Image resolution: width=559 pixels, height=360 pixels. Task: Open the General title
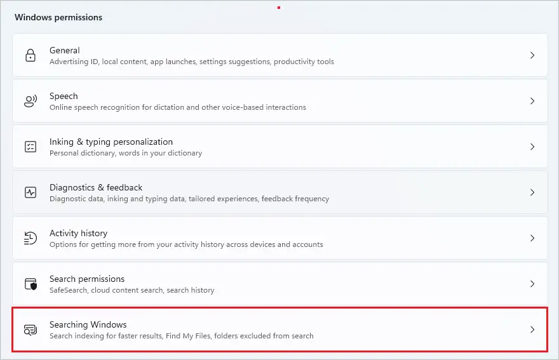pyautogui.click(x=65, y=50)
